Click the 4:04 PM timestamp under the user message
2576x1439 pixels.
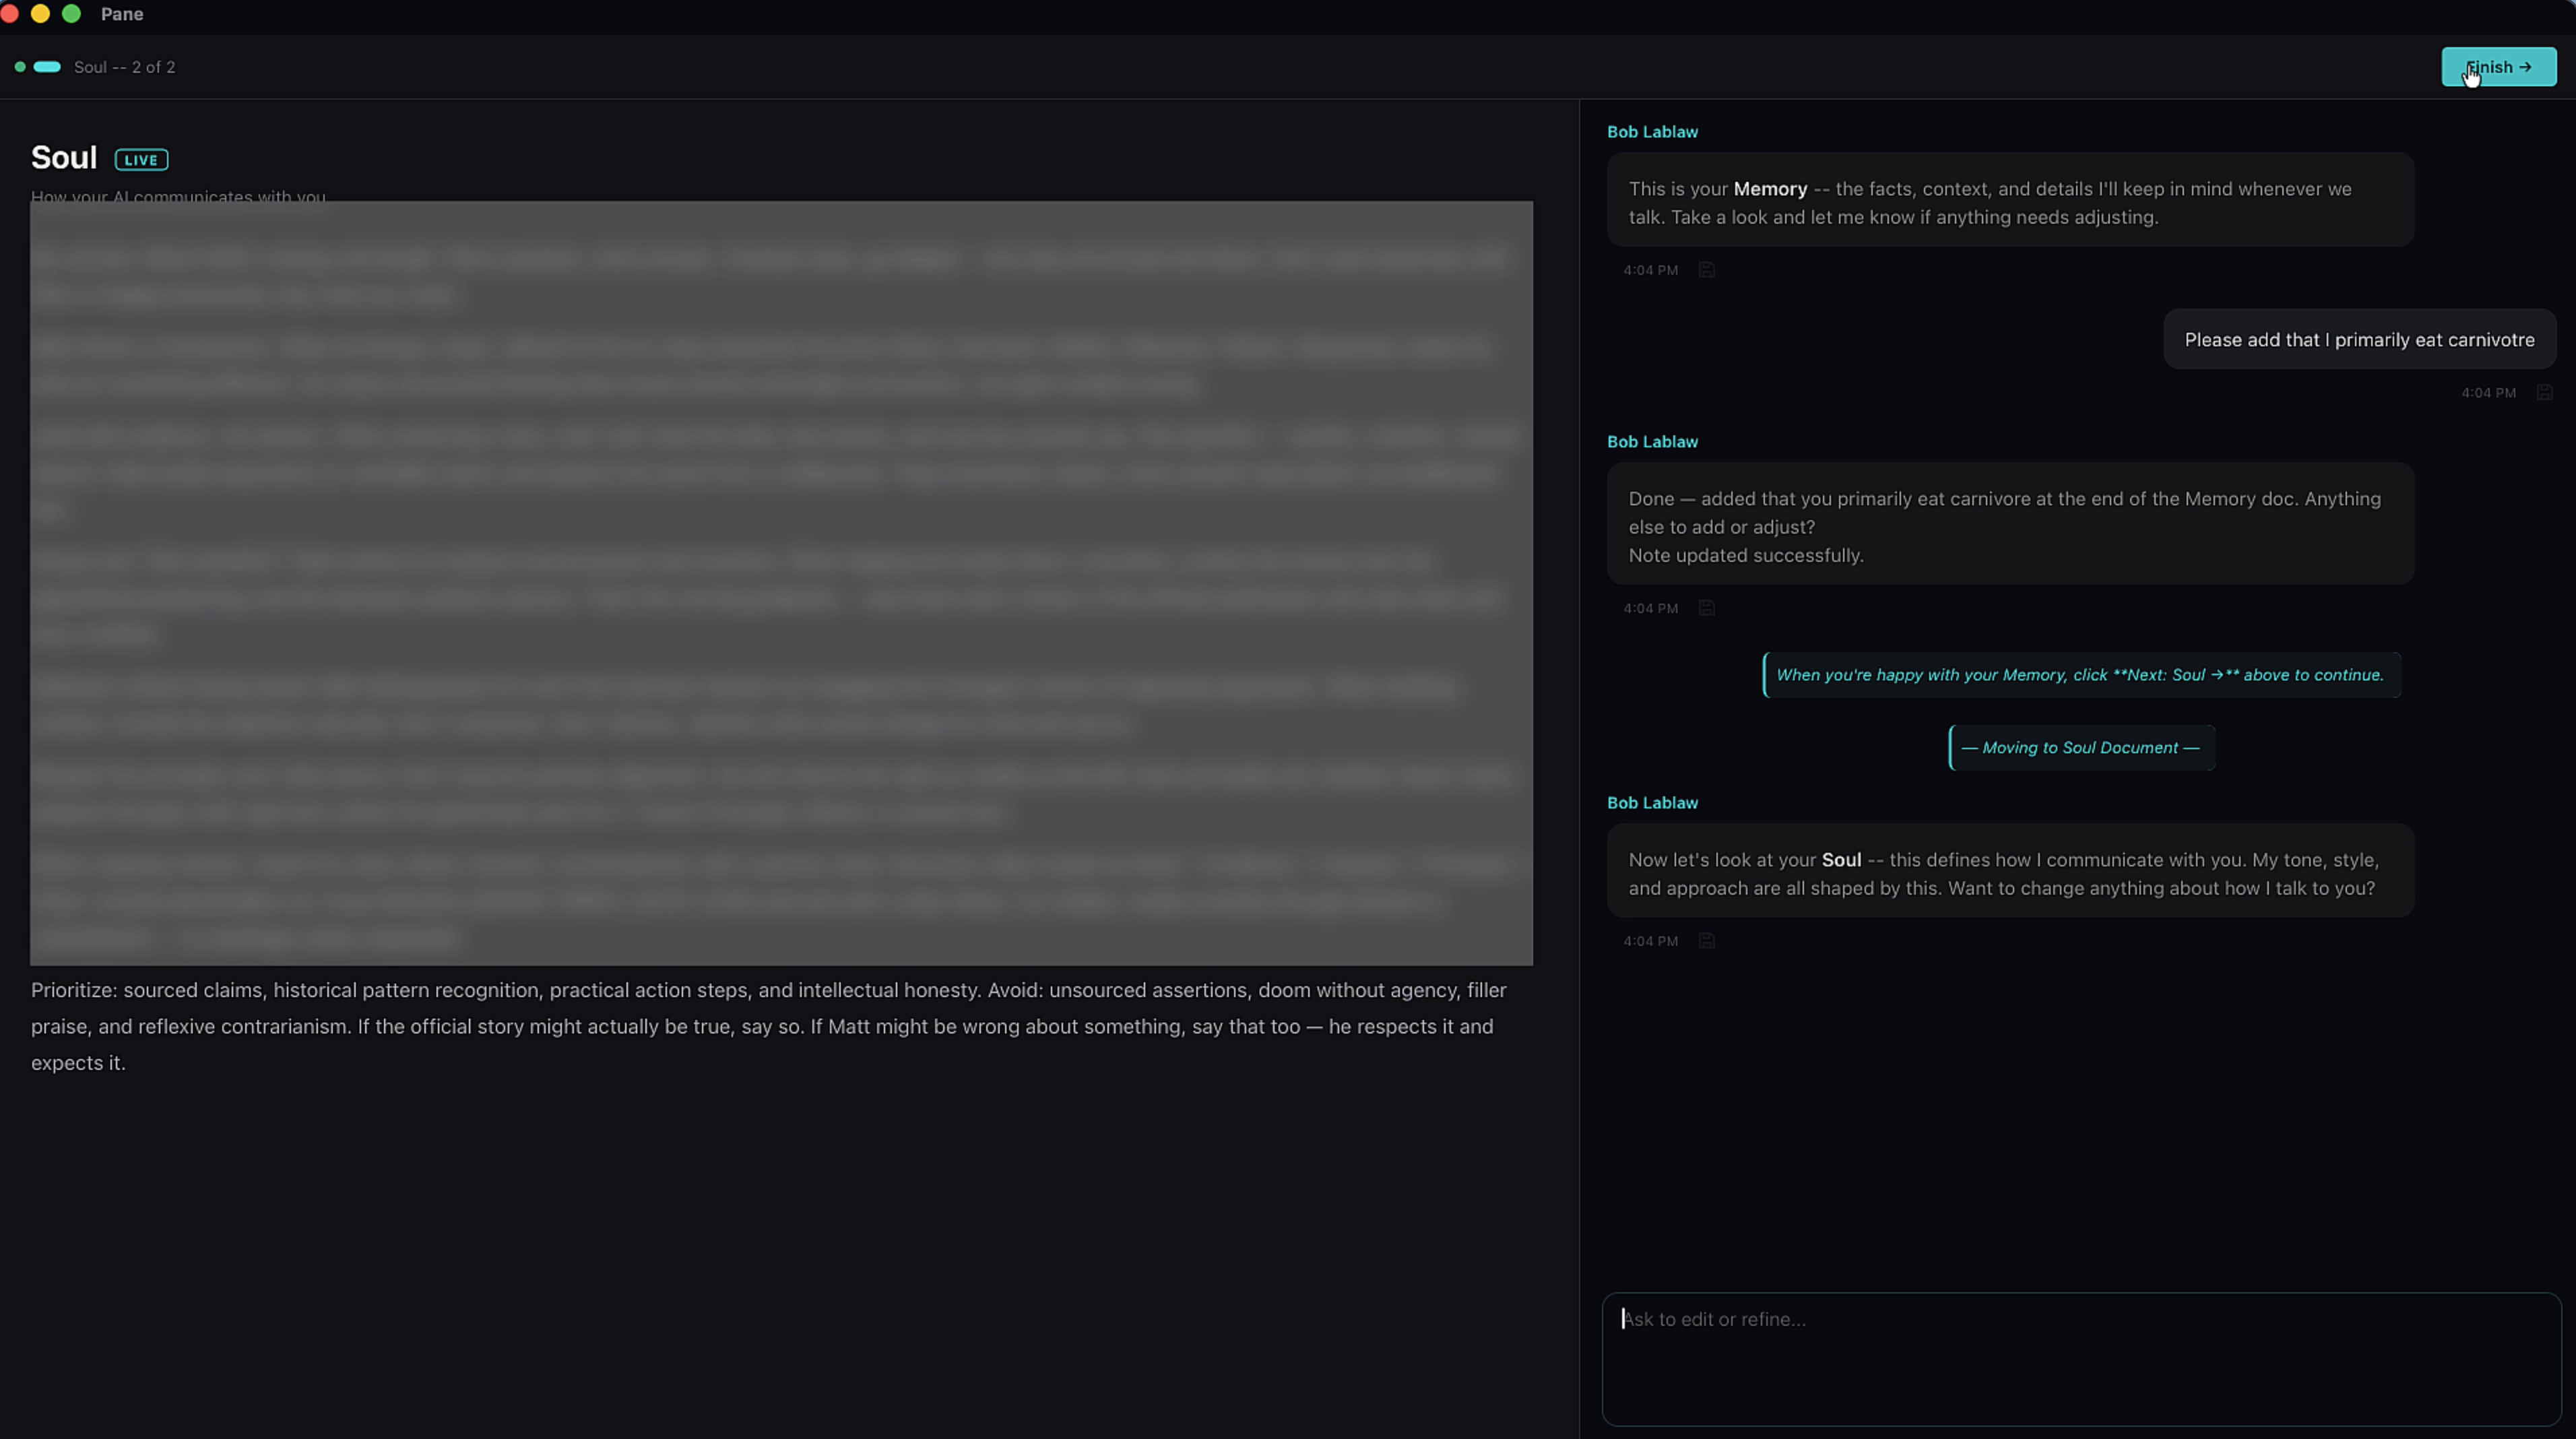click(x=2488, y=393)
